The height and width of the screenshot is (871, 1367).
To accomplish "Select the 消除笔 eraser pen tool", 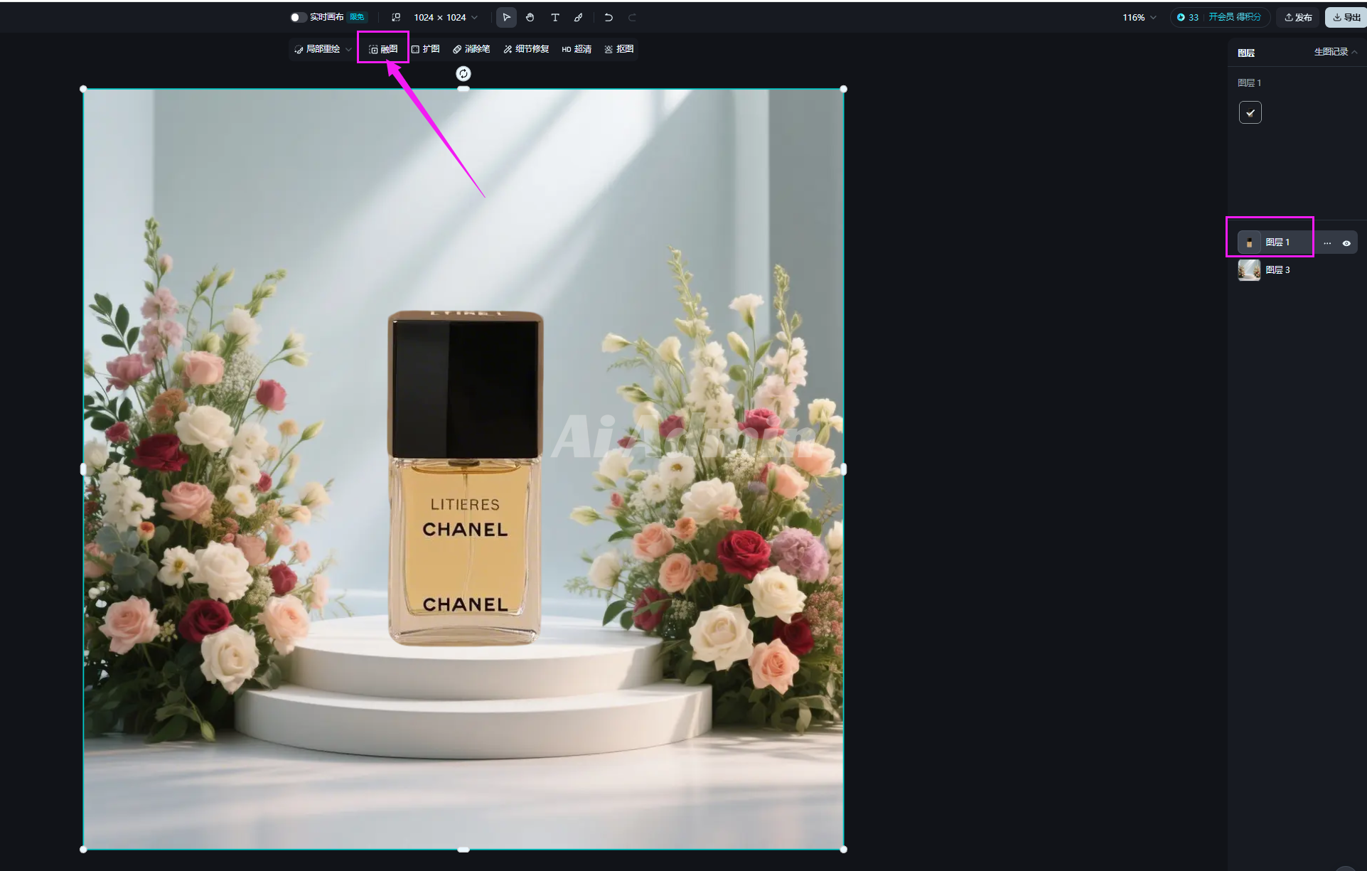I will [471, 49].
